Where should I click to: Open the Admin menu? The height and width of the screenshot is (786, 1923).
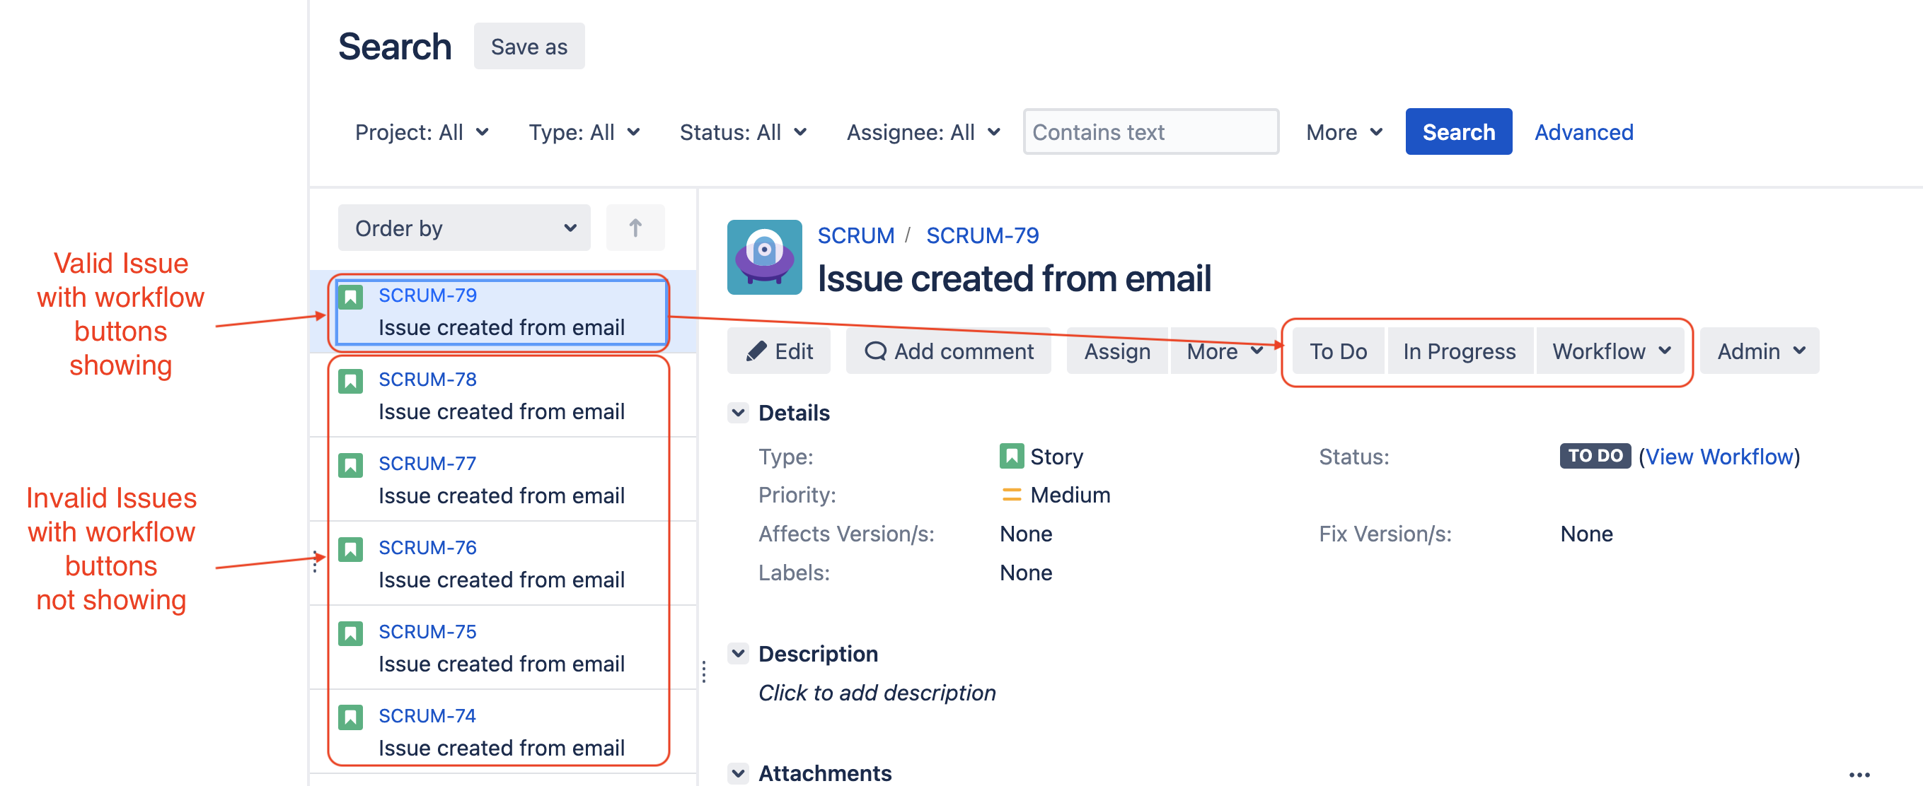click(1760, 351)
